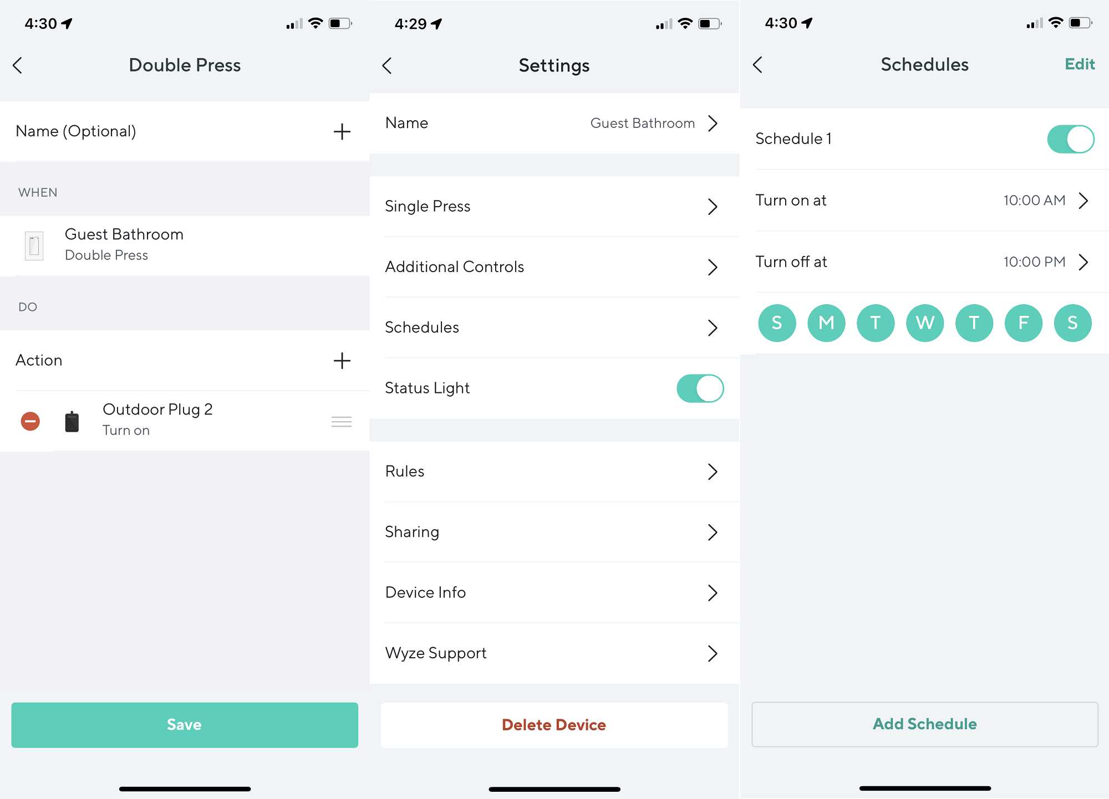Open the Rules menu item
The width and height of the screenshot is (1109, 799).
554,472
